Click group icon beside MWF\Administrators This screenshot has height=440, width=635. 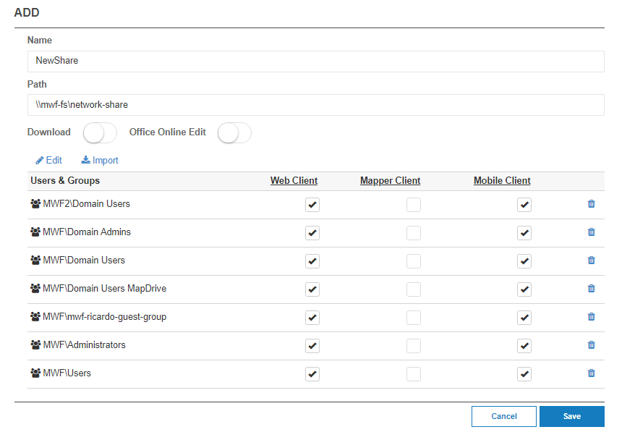tap(35, 345)
